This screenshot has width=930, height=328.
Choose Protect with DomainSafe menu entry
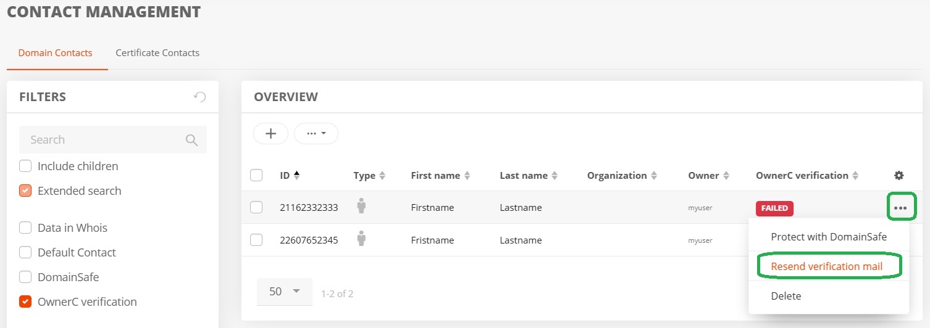(x=829, y=237)
